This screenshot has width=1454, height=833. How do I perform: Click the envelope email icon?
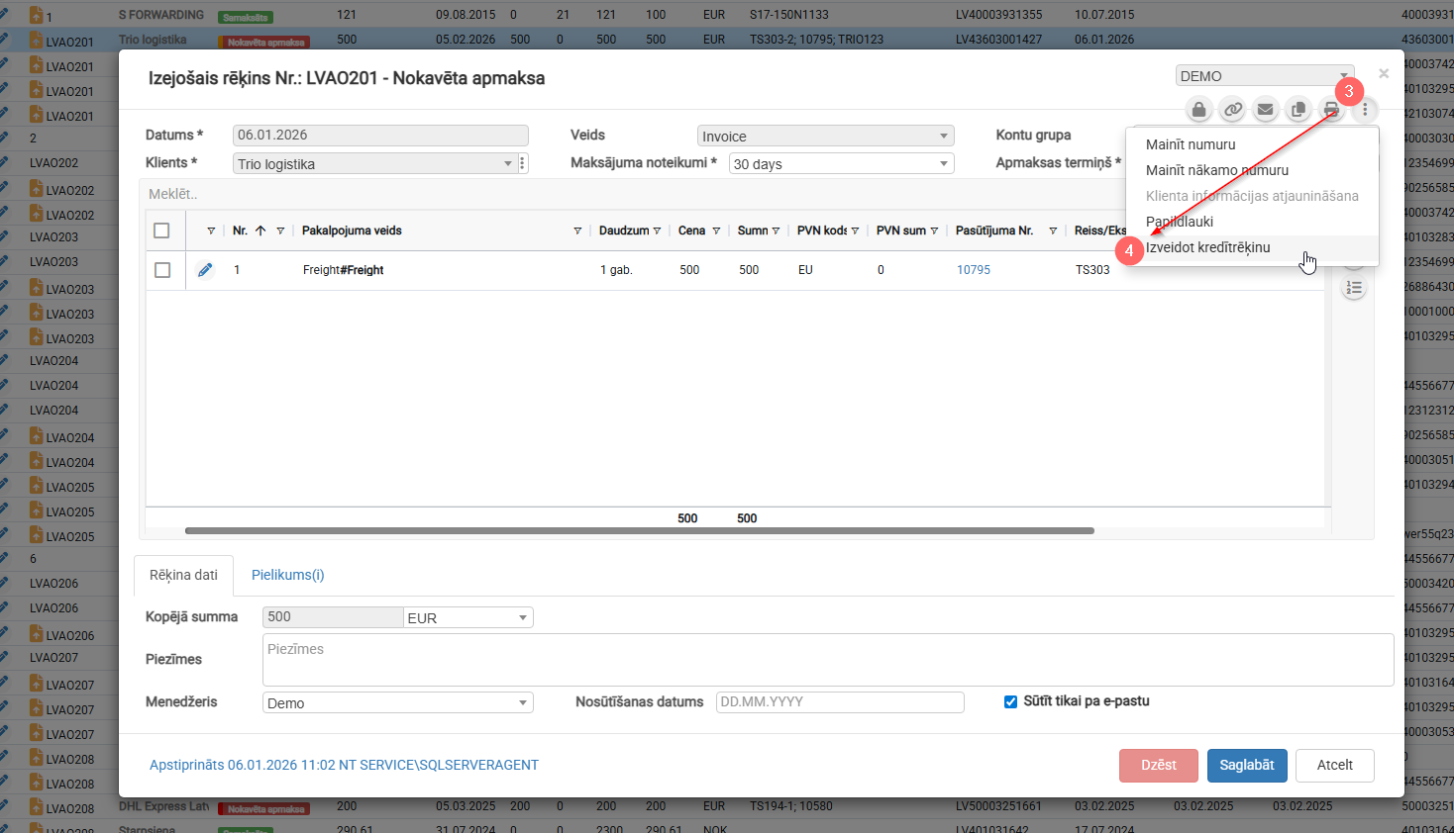[1265, 110]
